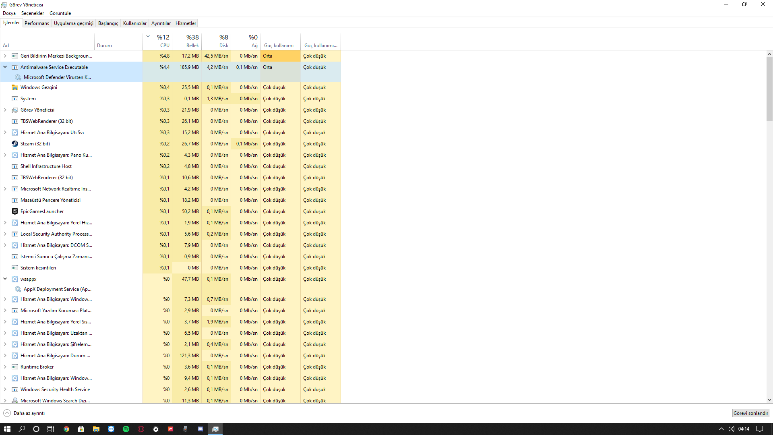Open the Seçenekler menu

coord(32,13)
